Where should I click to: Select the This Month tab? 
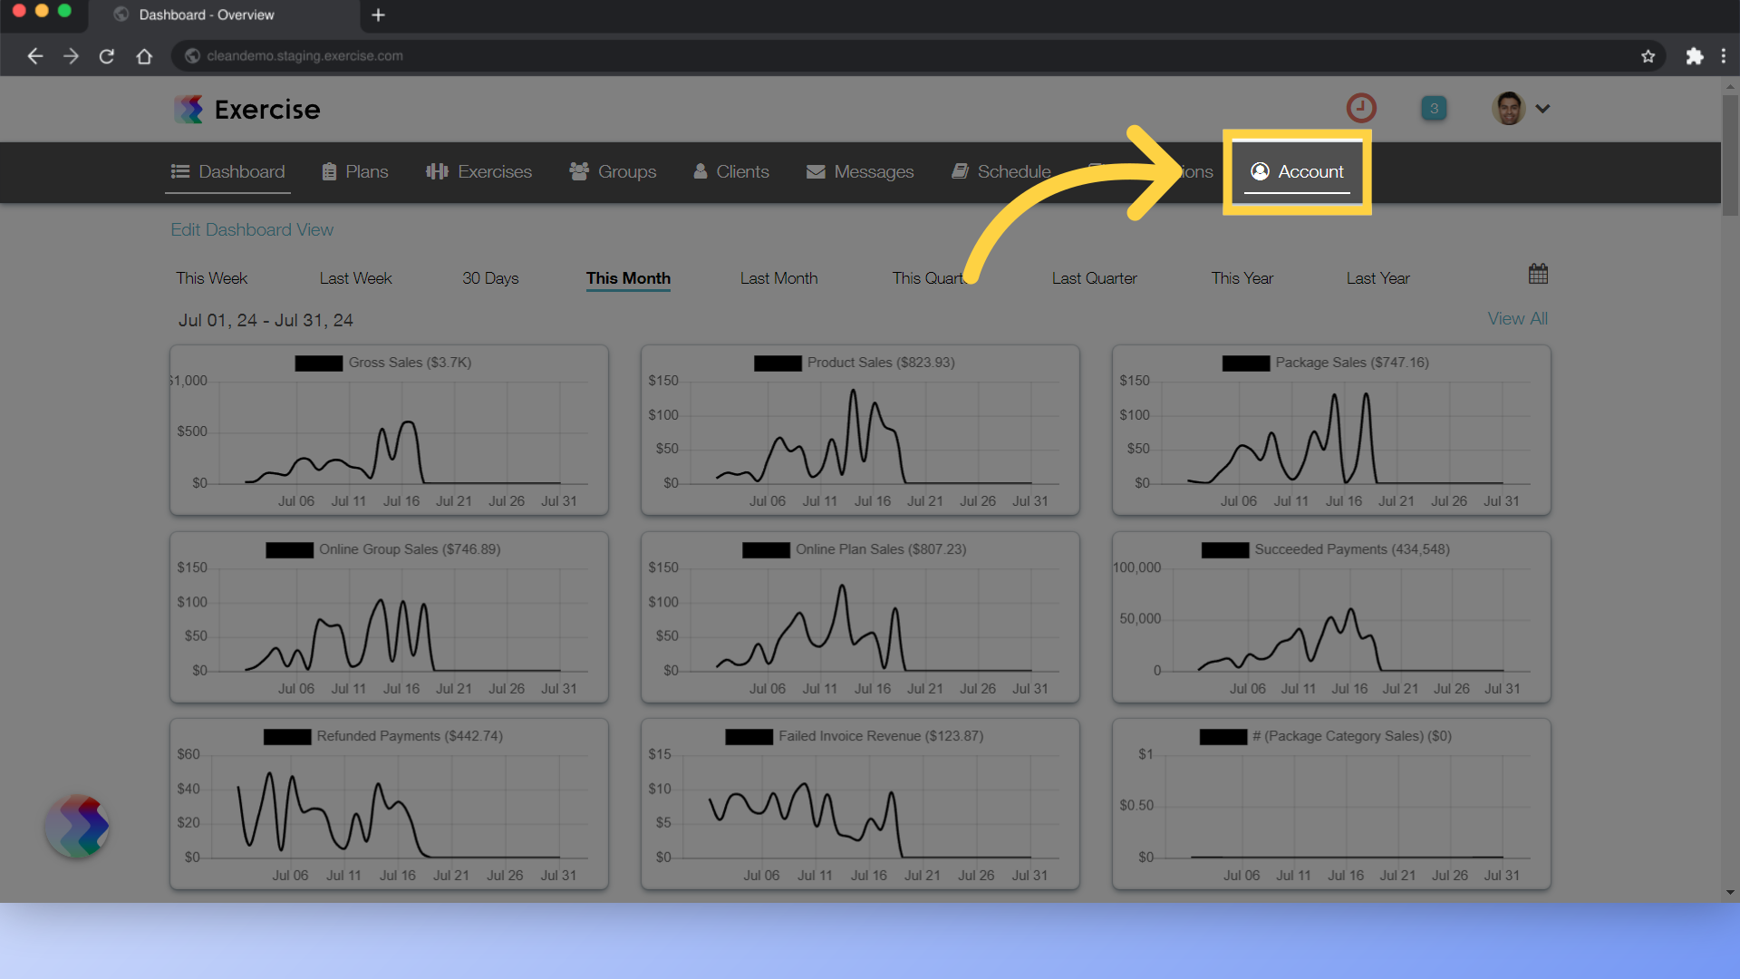coord(629,277)
